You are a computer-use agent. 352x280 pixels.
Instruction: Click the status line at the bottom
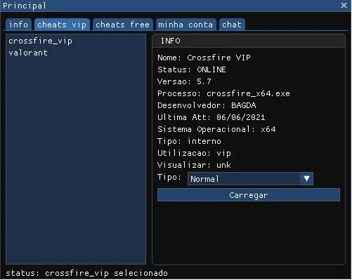[x=86, y=273]
